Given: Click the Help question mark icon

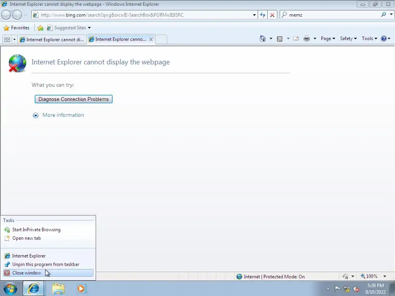Looking at the screenshot, I should 384,39.
